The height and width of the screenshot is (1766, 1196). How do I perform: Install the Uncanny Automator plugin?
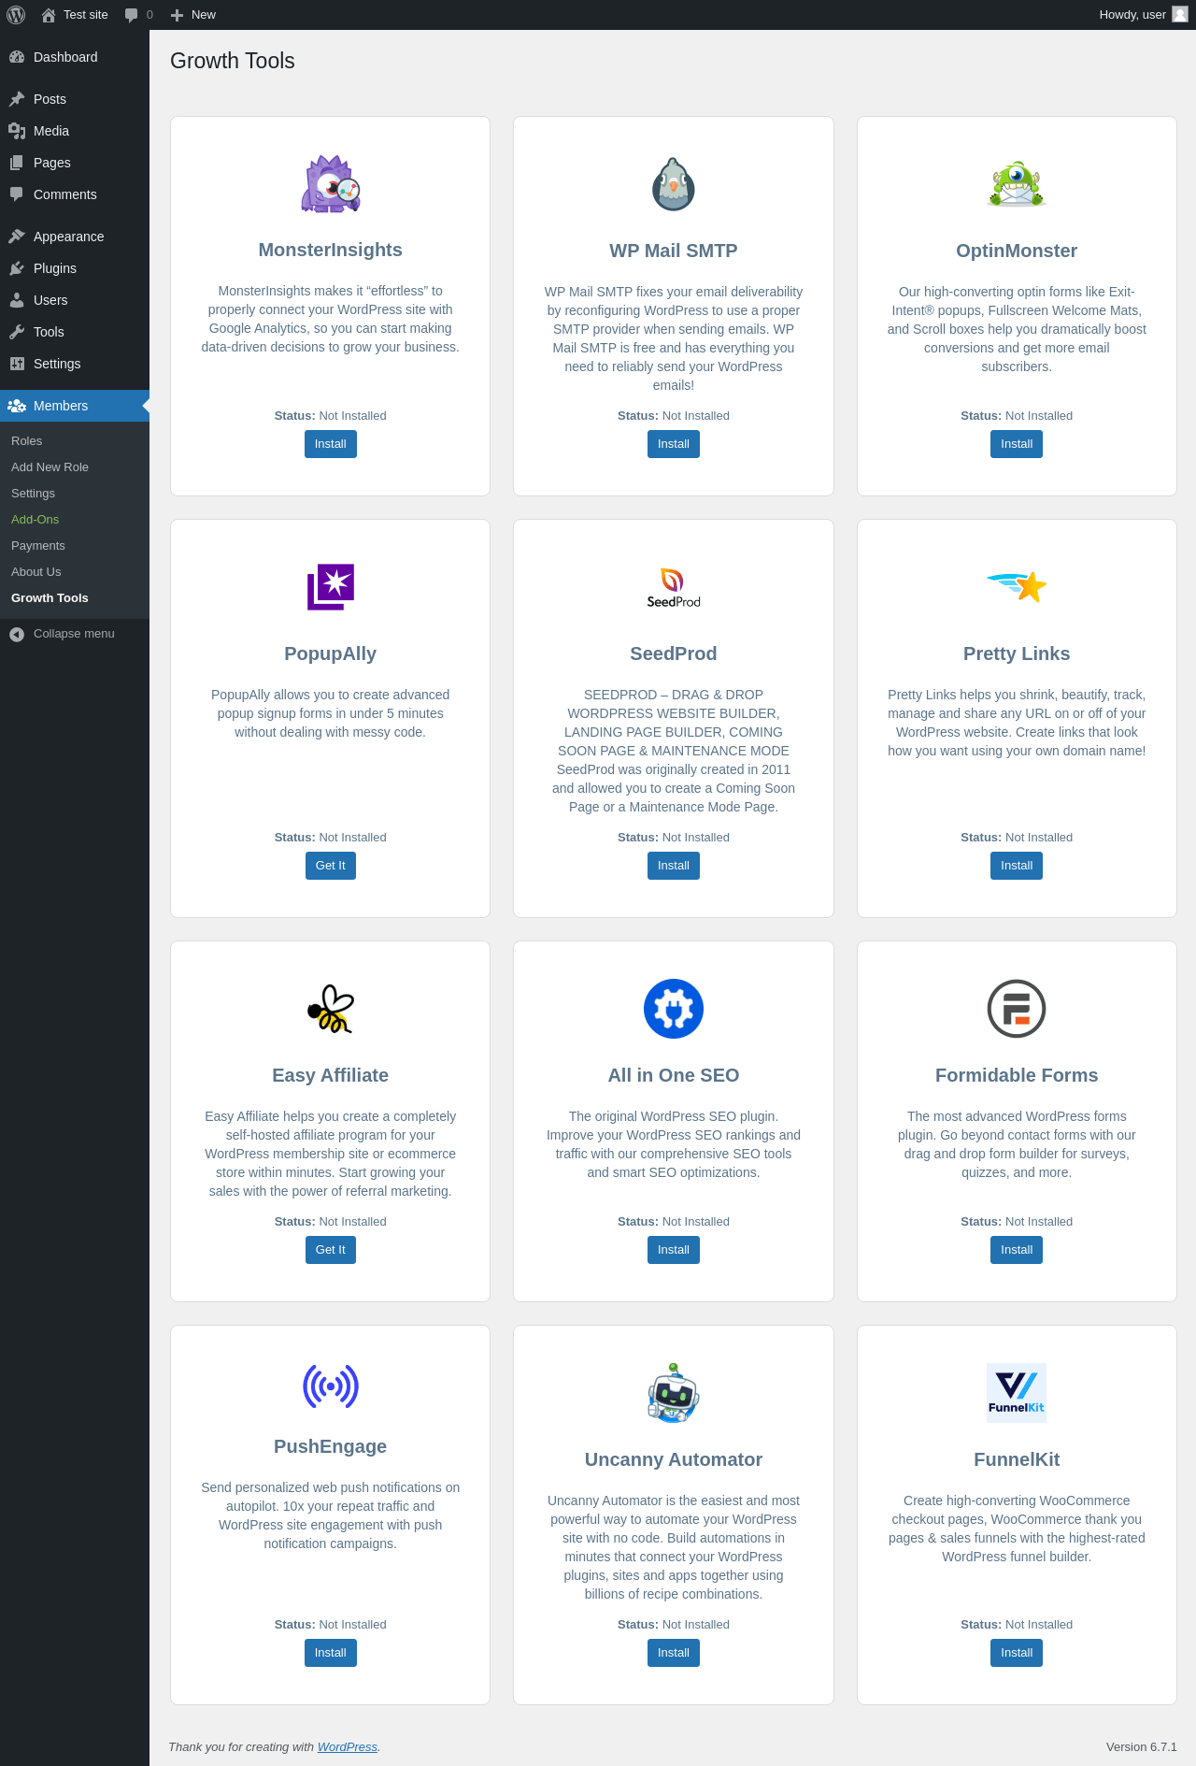pyautogui.click(x=674, y=1653)
